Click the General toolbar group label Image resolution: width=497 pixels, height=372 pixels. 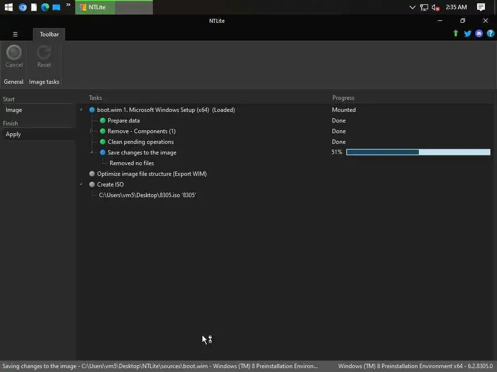pos(13,81)
